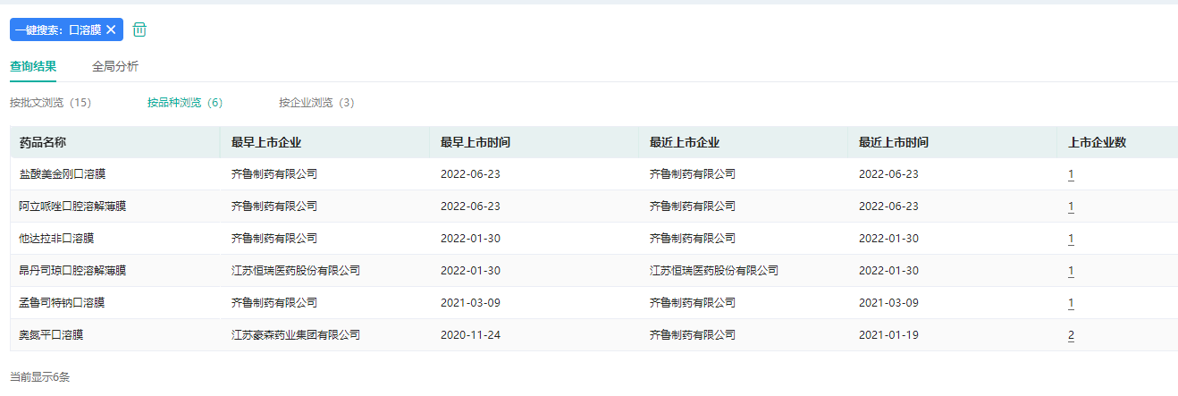Click the 一键搜索: 口溶膜 tag

[58, 29]
